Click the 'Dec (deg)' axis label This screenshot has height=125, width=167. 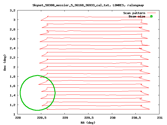5,63
